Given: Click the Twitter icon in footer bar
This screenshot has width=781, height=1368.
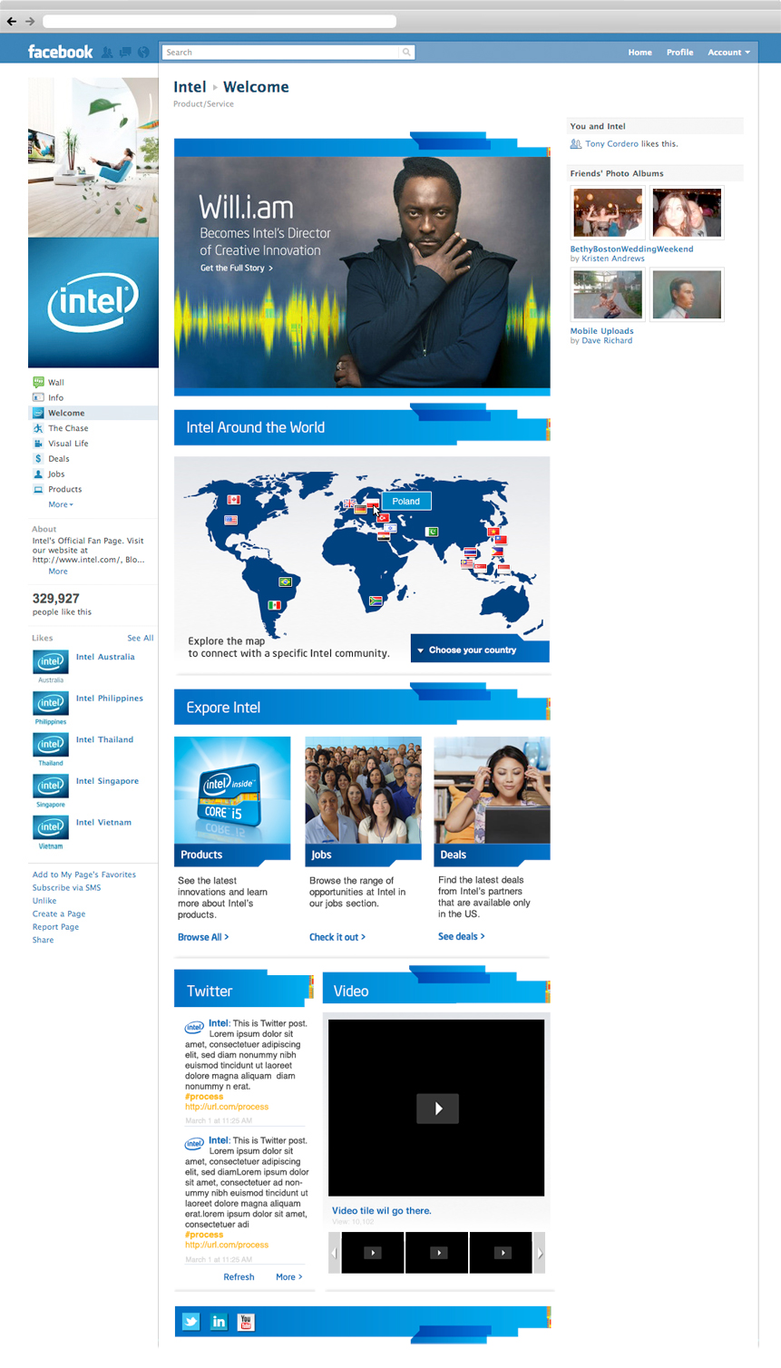Looking at the screenshot, I should pos(190,1322).
